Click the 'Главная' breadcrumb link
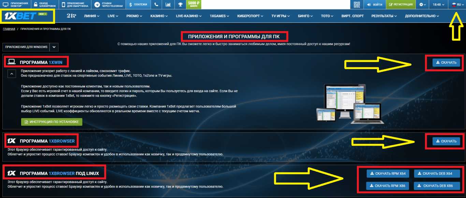 click(9, 29)
